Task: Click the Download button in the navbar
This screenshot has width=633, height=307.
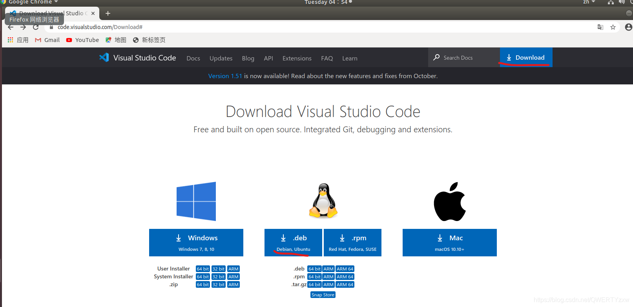Action: [526, 57]
